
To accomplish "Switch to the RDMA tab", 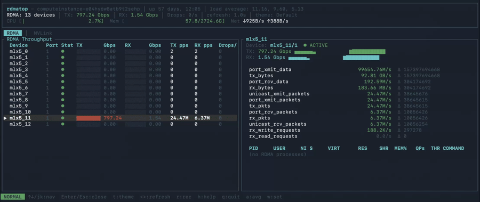I will 13,33.
